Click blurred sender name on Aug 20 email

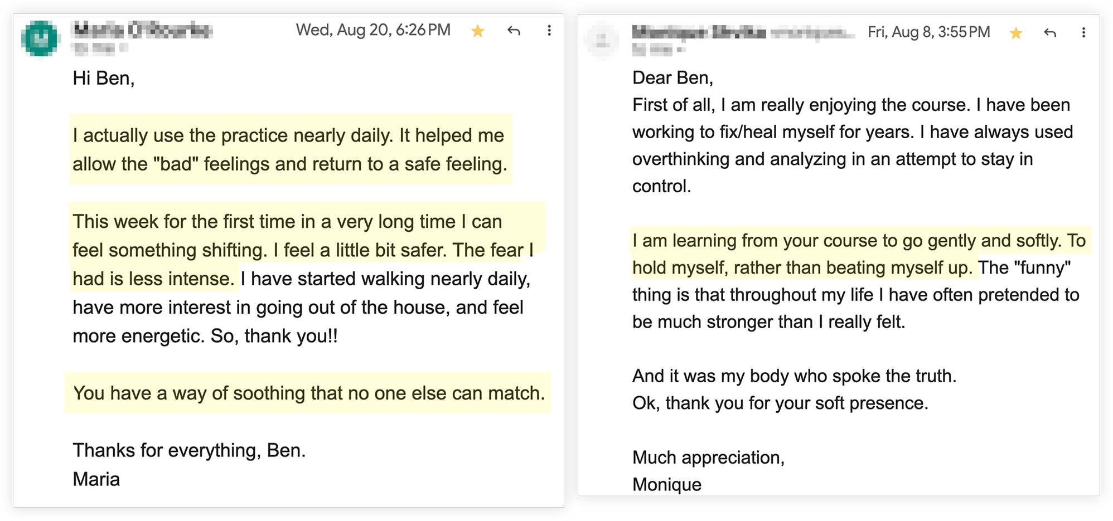coord(142,30)
